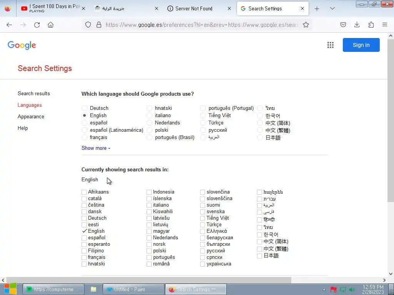Open the downloads arrow icon
Screen dimensions: 394x295
click(357, 25)
